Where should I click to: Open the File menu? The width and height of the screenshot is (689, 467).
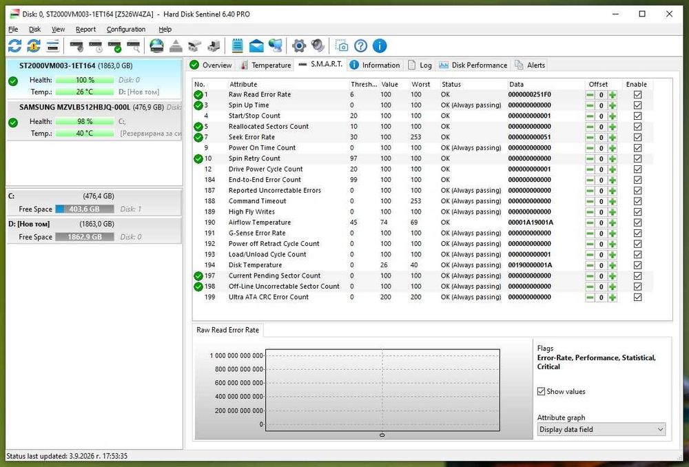[x=13, y=29]
